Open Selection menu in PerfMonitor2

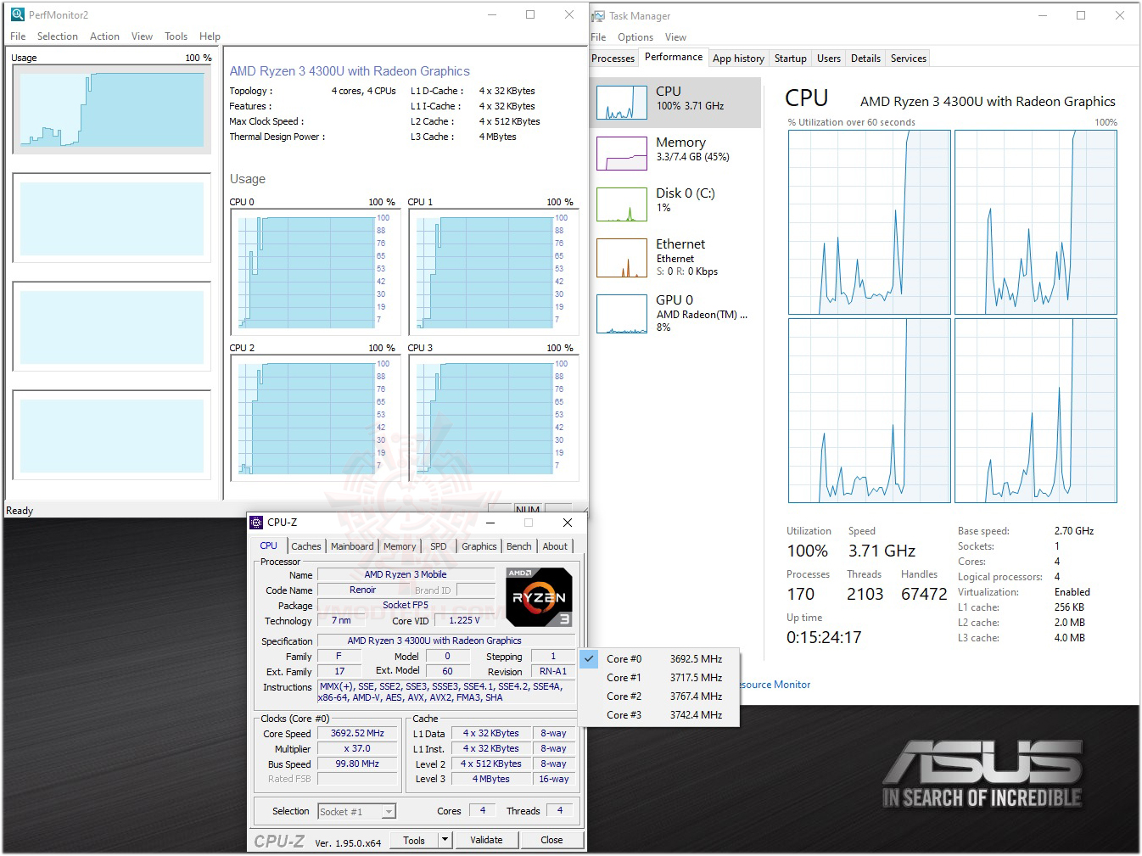click(58, 36)
